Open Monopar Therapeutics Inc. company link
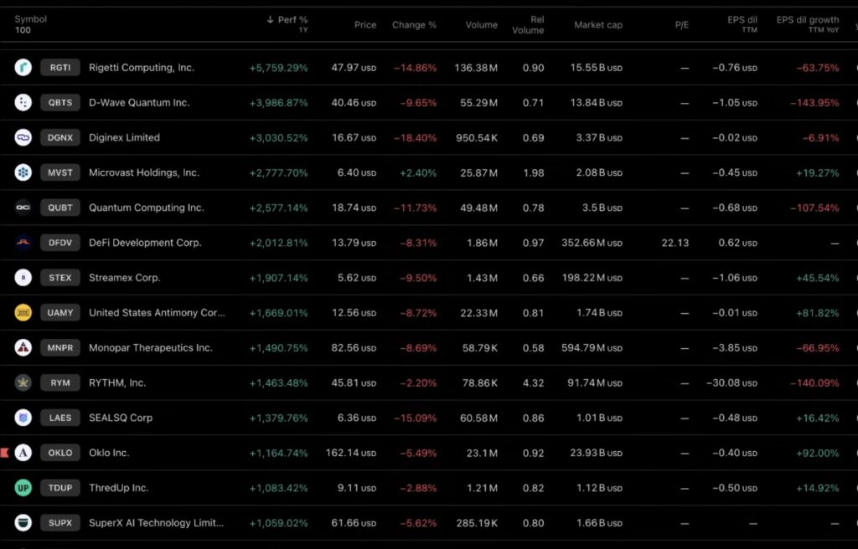The height and width of the screenshot is (549, 858). [x=151, y=348]
